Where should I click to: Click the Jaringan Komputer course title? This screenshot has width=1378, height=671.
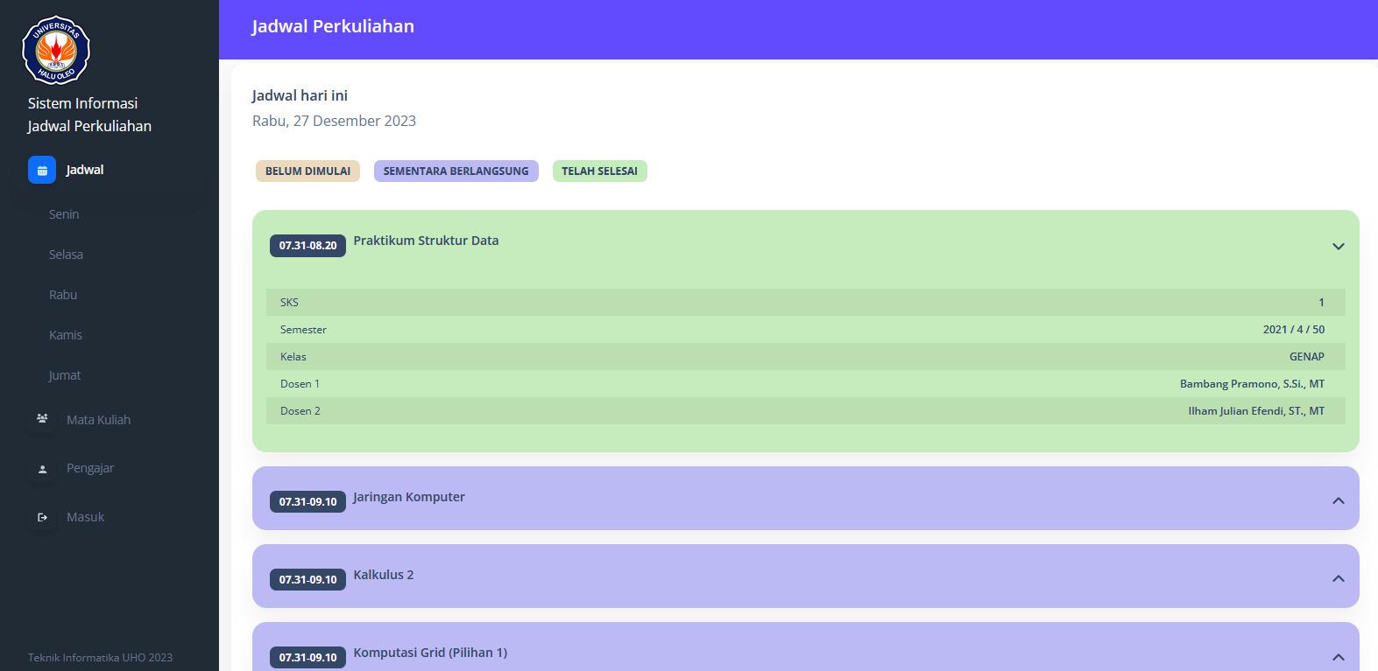coord(409,497)
